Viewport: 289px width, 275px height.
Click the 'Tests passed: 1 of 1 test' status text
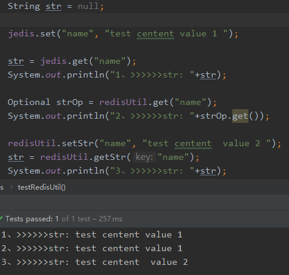(x=64, y=219)
